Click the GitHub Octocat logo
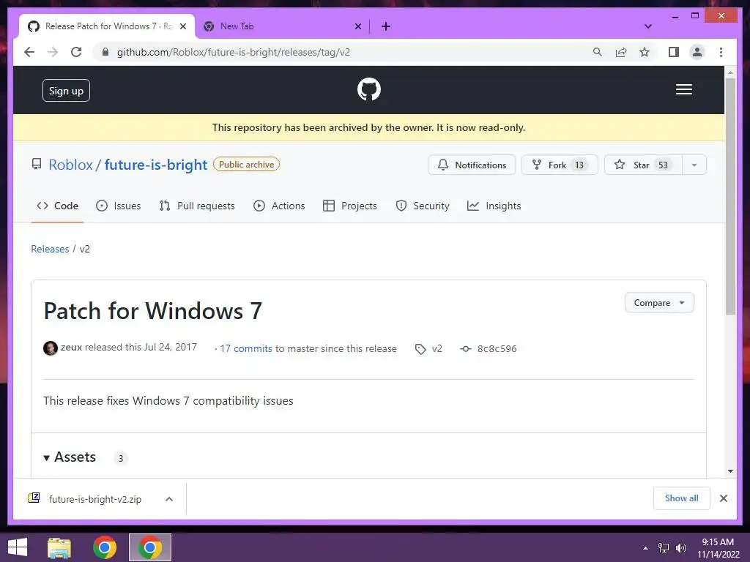 [369, 89]
